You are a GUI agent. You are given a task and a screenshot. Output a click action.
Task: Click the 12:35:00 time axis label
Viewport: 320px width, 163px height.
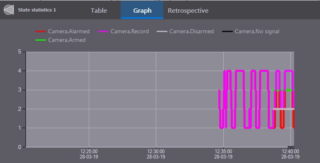223,154
